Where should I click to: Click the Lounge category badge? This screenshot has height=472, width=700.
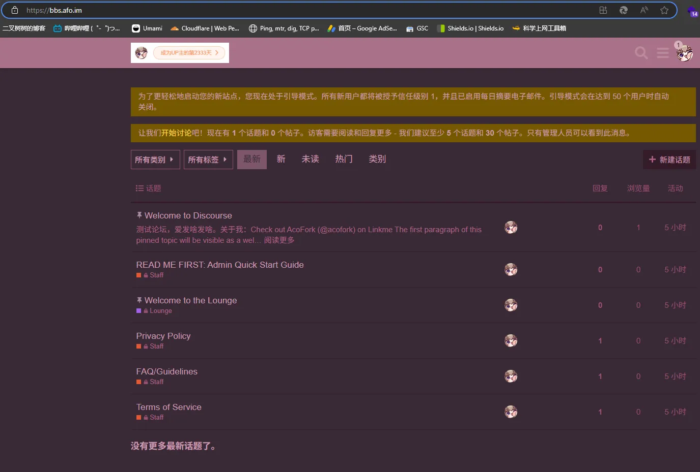pyautogui.click(x=160, y=311)
